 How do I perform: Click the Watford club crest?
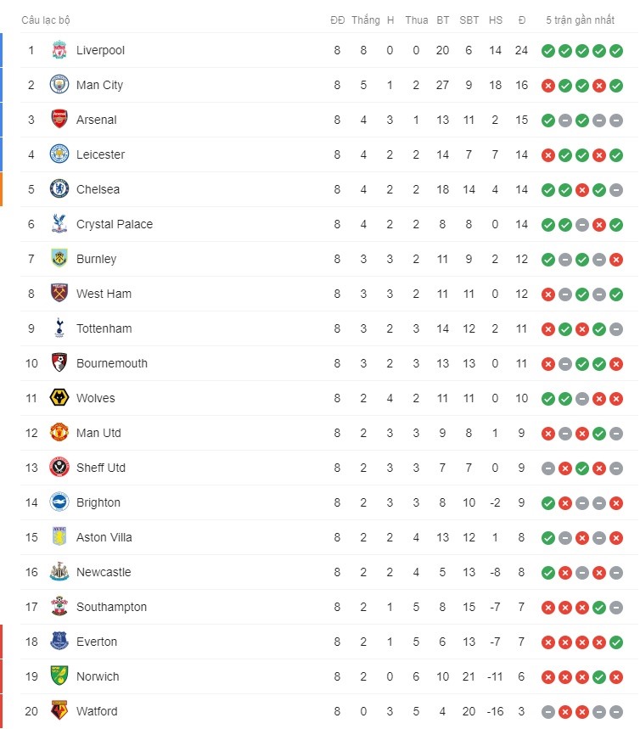click(x=59, y=711)
